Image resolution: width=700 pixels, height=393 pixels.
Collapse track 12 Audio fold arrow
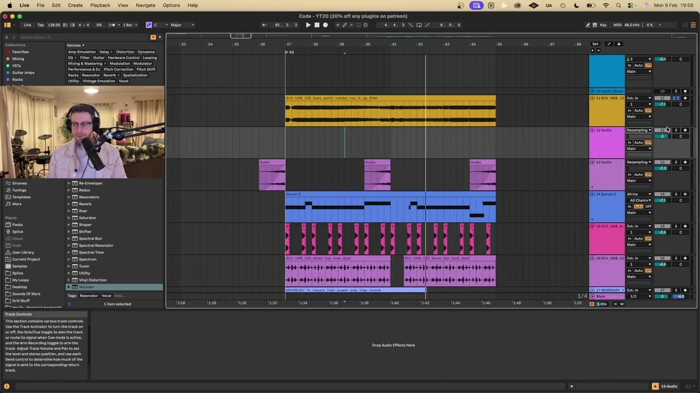[592, 130]
